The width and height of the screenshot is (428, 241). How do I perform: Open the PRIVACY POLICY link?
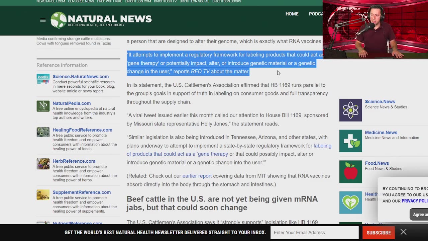pos(415,201)
